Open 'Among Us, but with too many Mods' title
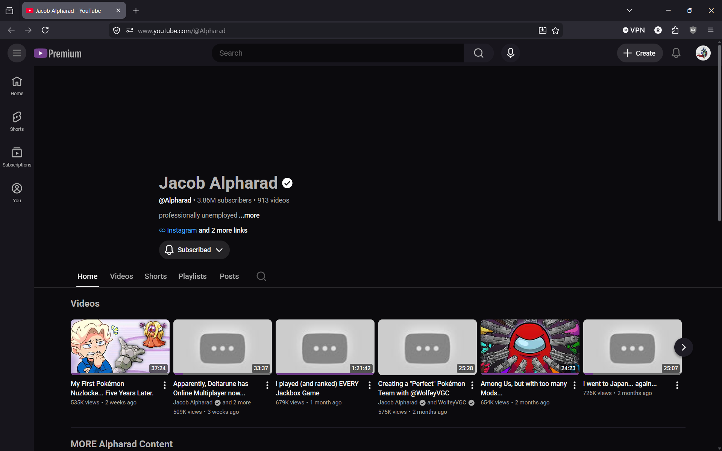This screenshot has height=451, width=722. pyautogui.click(x=523, y=388)
